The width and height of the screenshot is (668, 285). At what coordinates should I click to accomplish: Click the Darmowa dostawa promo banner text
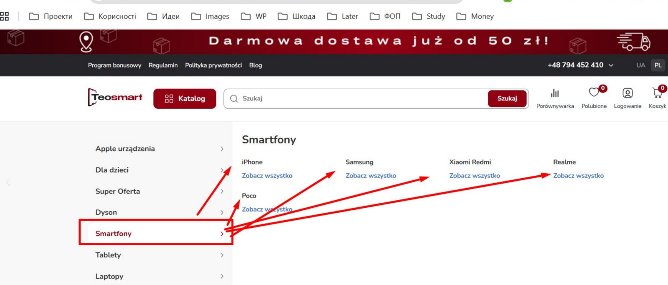pos(379,41)
